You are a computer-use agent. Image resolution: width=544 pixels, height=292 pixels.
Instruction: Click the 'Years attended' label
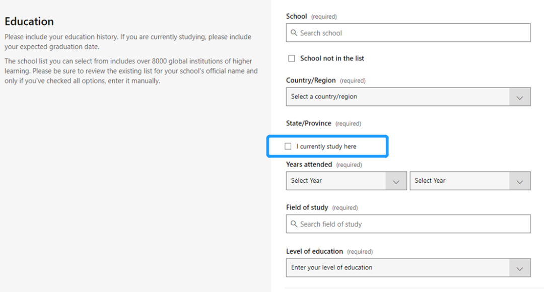point(309,165)
